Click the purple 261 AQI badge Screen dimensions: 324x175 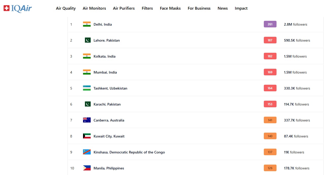click(x=270, y=24)
